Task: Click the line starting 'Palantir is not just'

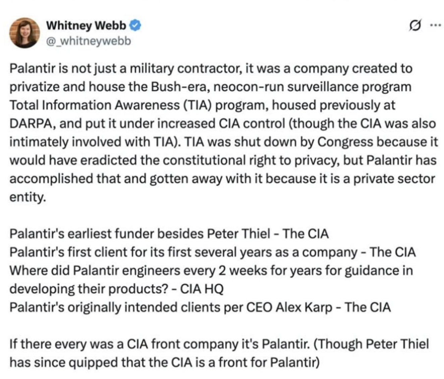Action: click(x=211, y=68)
